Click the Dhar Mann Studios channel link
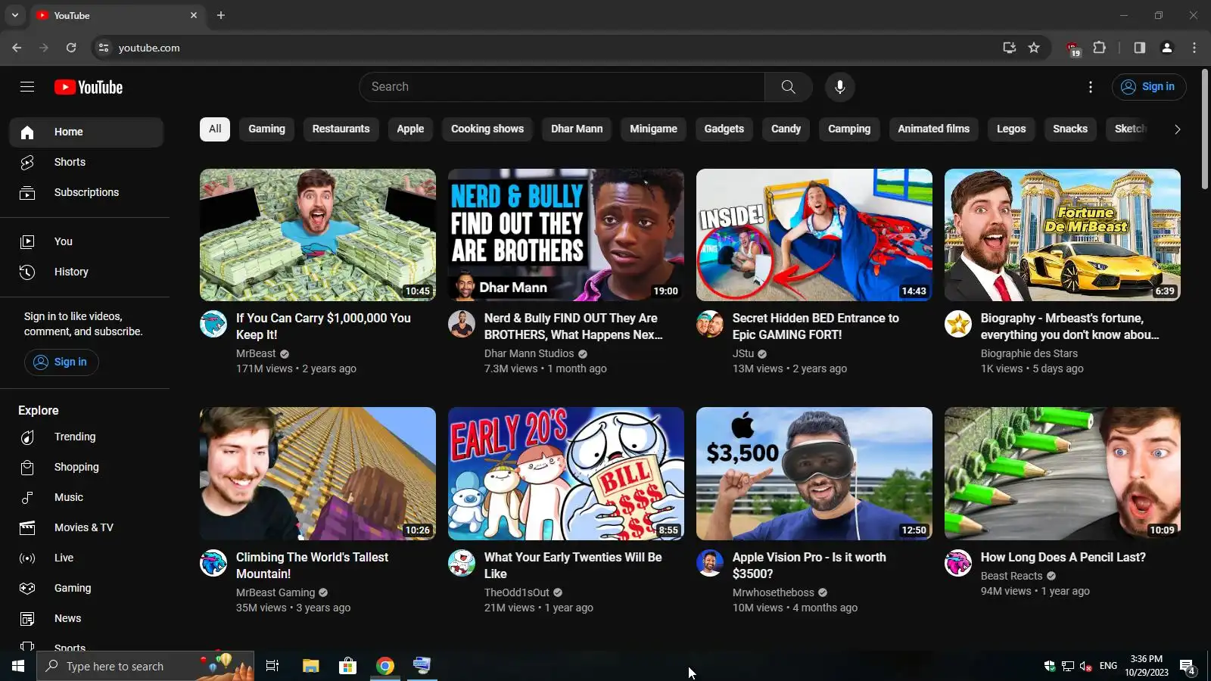Screen dimensions: 1211x681 coord(529,353)
